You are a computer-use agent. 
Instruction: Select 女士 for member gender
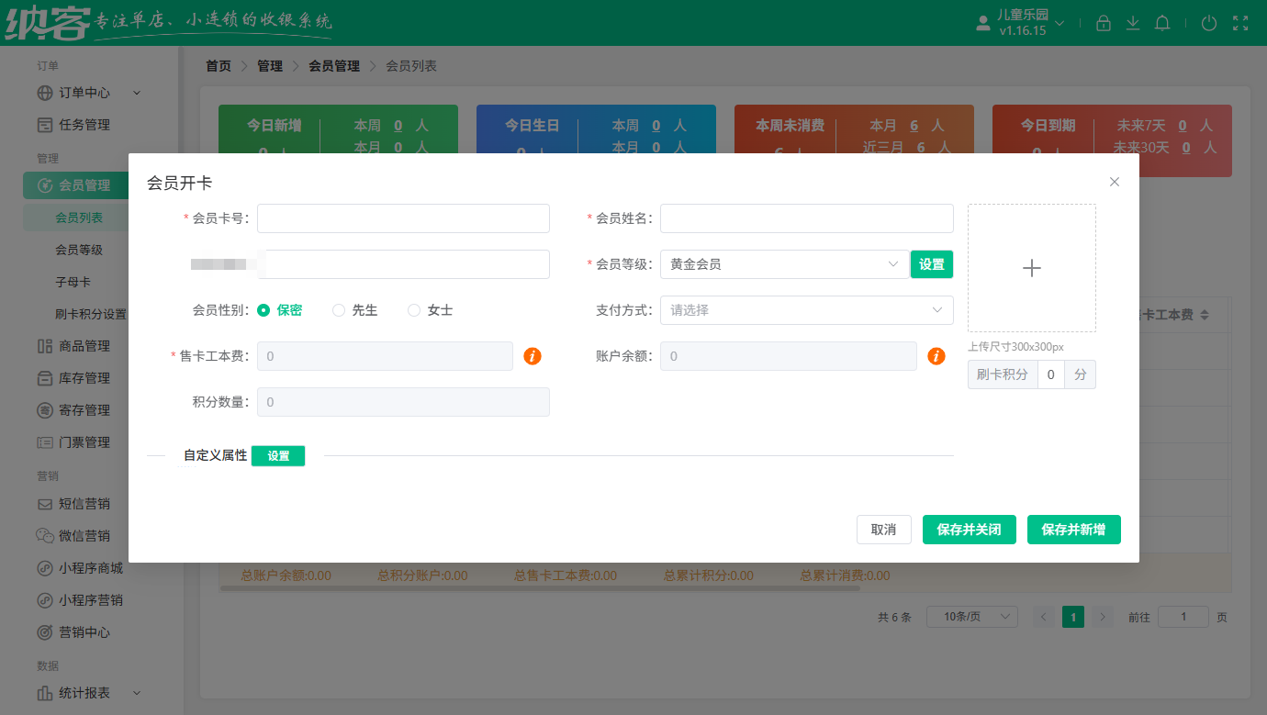click(413, 309)
